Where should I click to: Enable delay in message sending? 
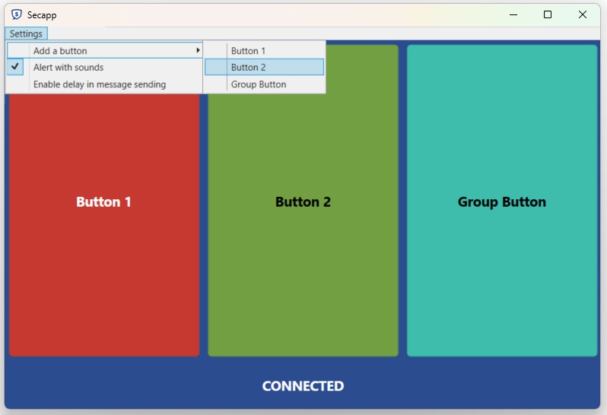(100, 84)
